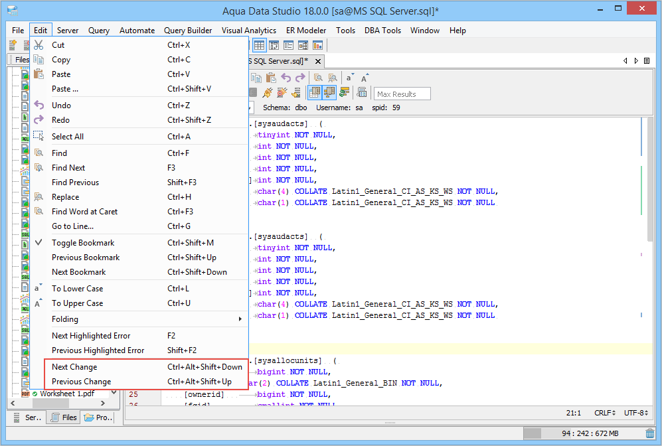Click the Cut scissors icon in Edit menu
Screen dimensions: 662x446
(x=39, y=45)
